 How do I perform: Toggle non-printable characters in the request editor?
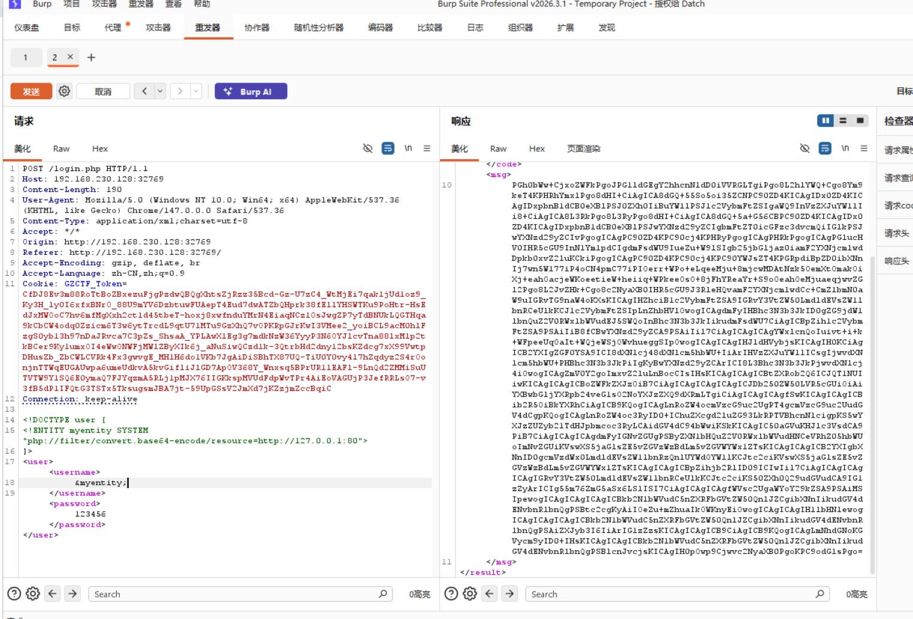coord(368,148)
